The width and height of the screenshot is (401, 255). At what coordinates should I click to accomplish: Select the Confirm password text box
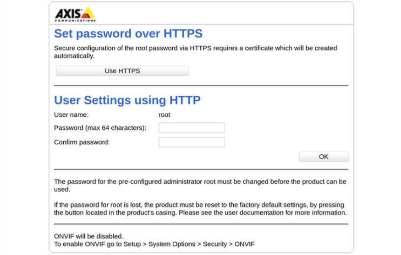coord(192,142)
